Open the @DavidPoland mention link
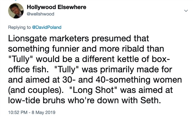The height and width of the screenshot is (117, 193). pos(47,27)
